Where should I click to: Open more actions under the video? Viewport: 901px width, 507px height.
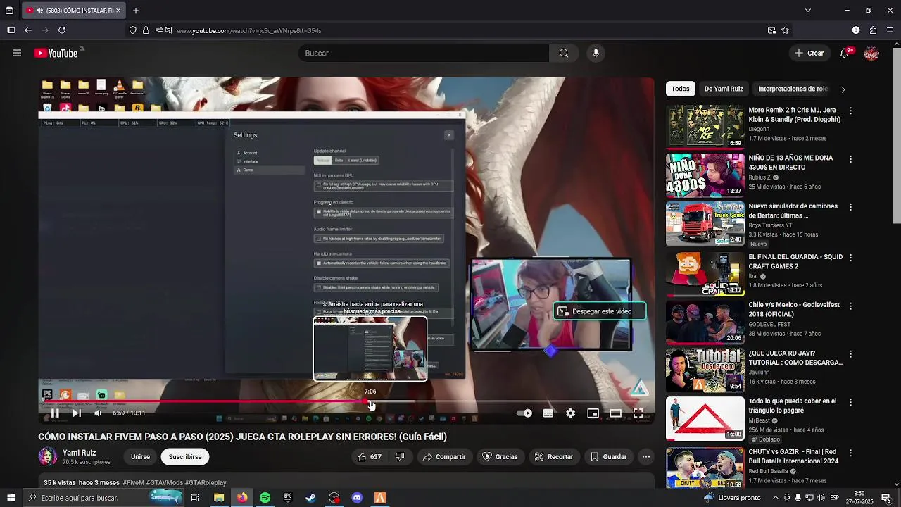pos(645,457)
